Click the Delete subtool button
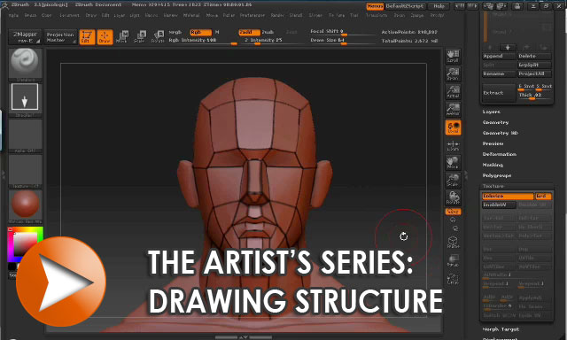The image size is (567, 340). tap(534, 56)
